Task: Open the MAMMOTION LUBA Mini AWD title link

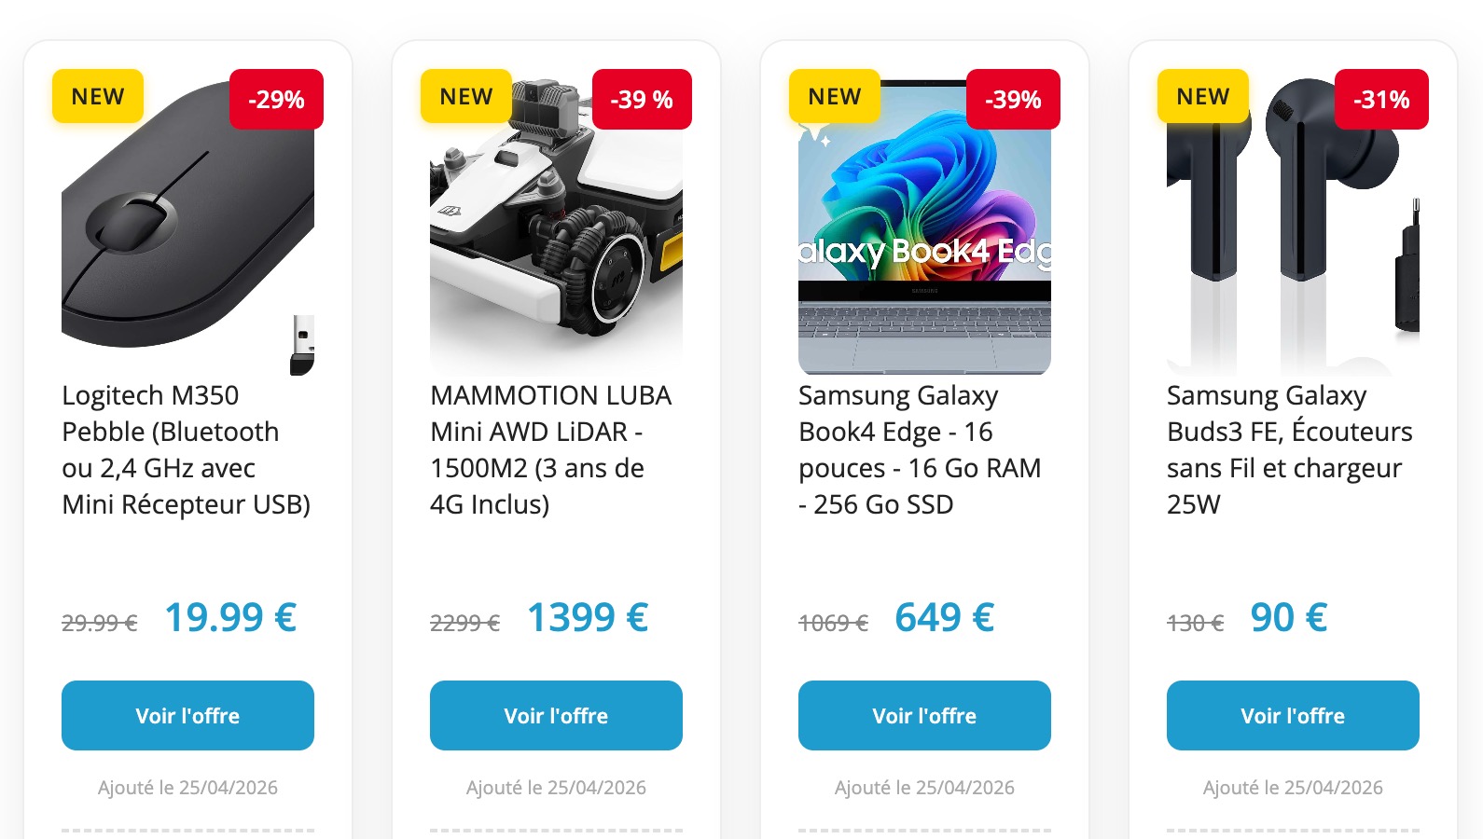Action: (x=550, y=449)
